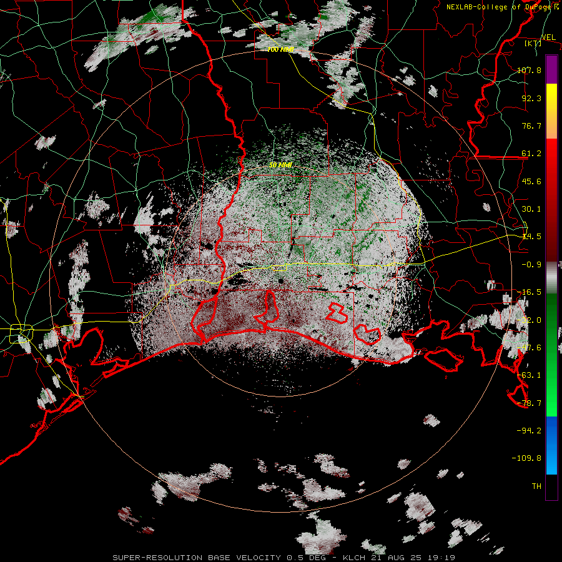
Task: Click the -78.7 velocity scale value
Action: tap(529, 403)
